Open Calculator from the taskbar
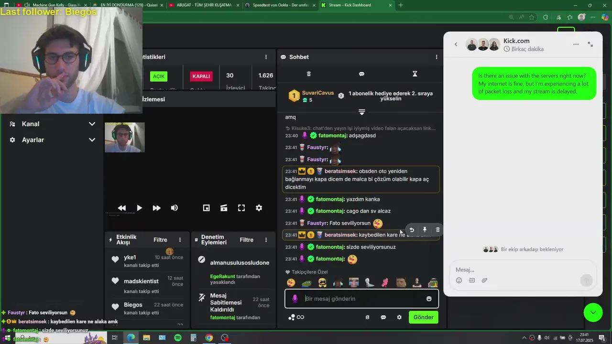 point(193,338)
